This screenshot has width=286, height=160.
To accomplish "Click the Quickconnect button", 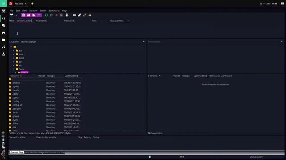I will (117, 21).
